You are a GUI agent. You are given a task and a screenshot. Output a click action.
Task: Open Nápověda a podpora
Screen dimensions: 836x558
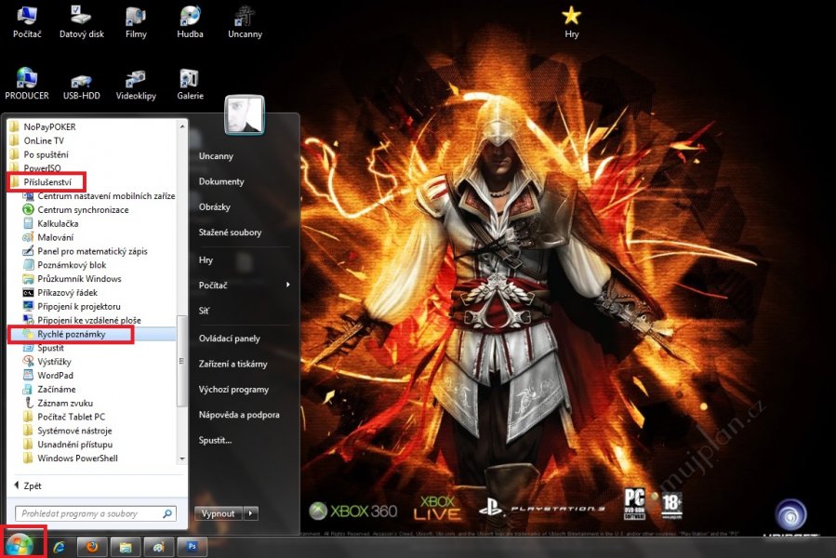point(239,415)
